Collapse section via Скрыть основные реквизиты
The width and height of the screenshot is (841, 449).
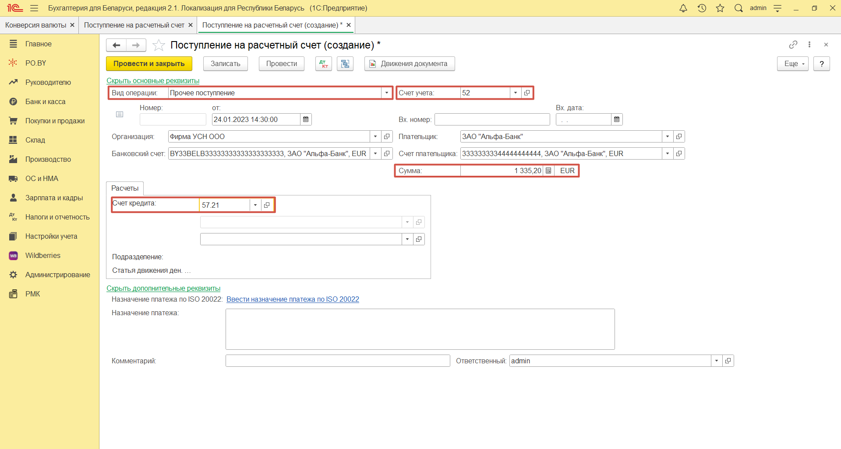pyautogui.click(x=153, y=80)
